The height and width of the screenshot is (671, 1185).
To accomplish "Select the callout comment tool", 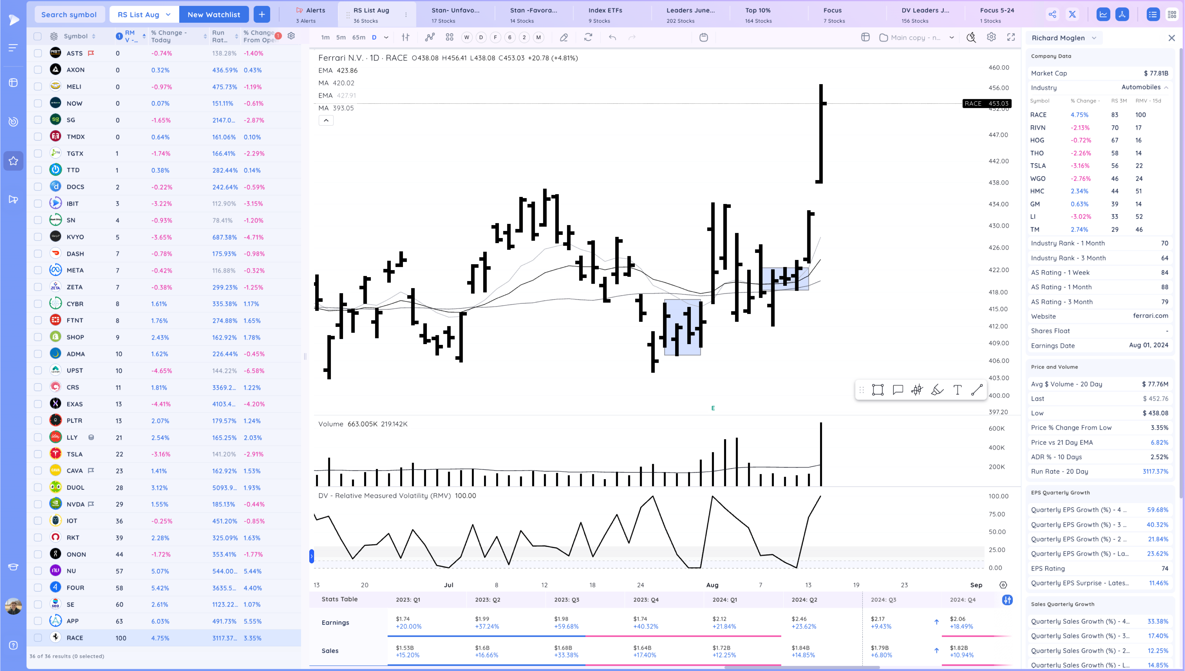I will click(897, 390).
